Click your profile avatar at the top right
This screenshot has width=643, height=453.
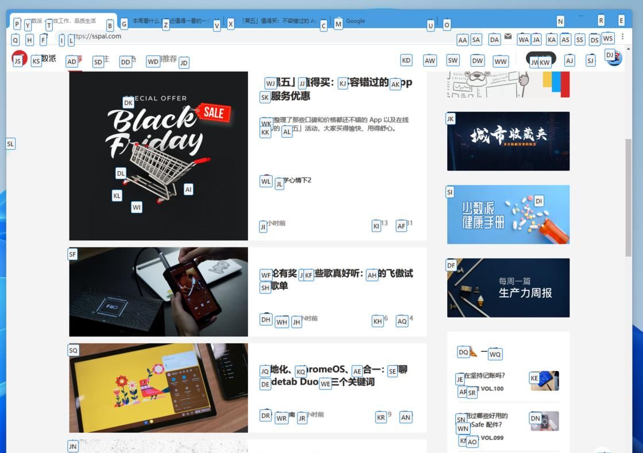click(x=613, y=58)
